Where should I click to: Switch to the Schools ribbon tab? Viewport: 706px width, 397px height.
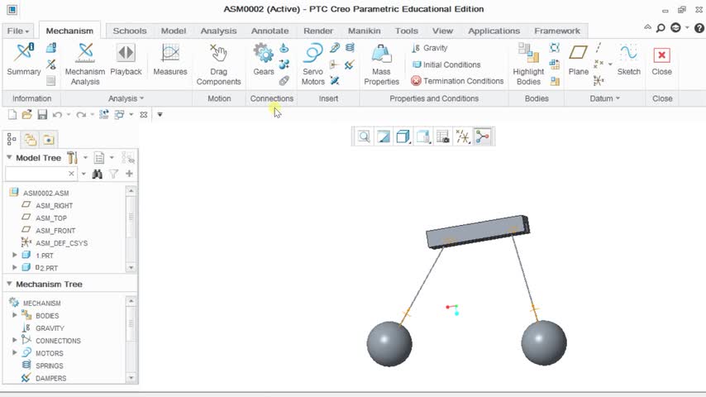click(x=130, y=31)
